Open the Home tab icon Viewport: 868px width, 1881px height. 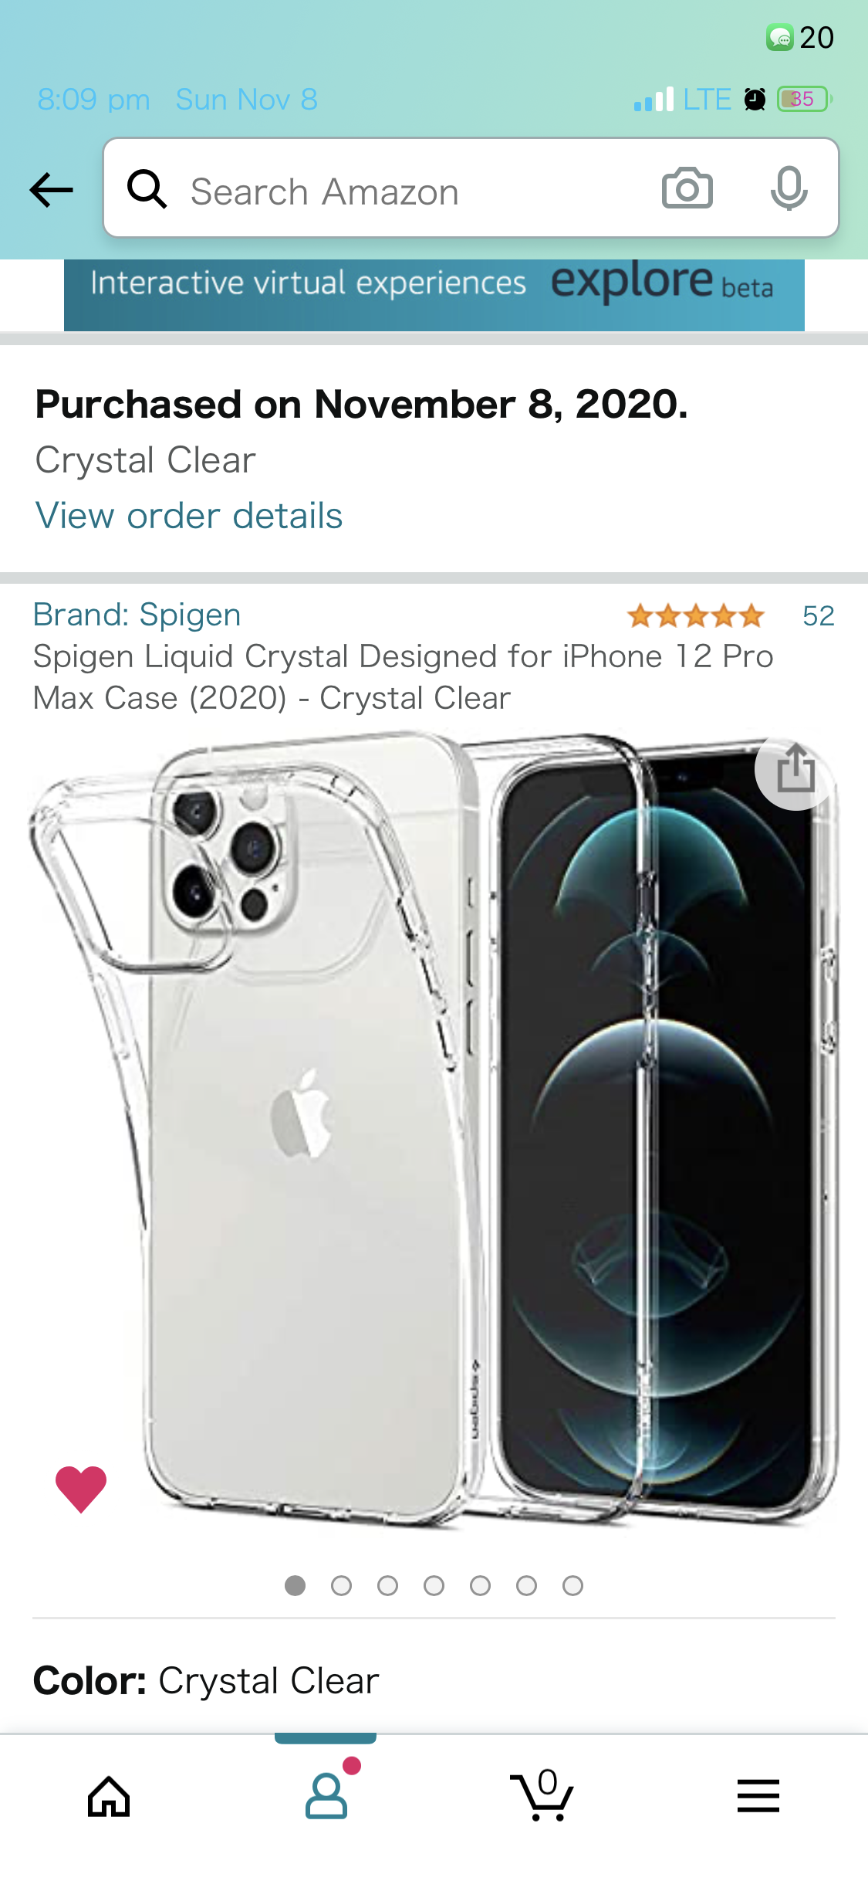pos(109,1797)
